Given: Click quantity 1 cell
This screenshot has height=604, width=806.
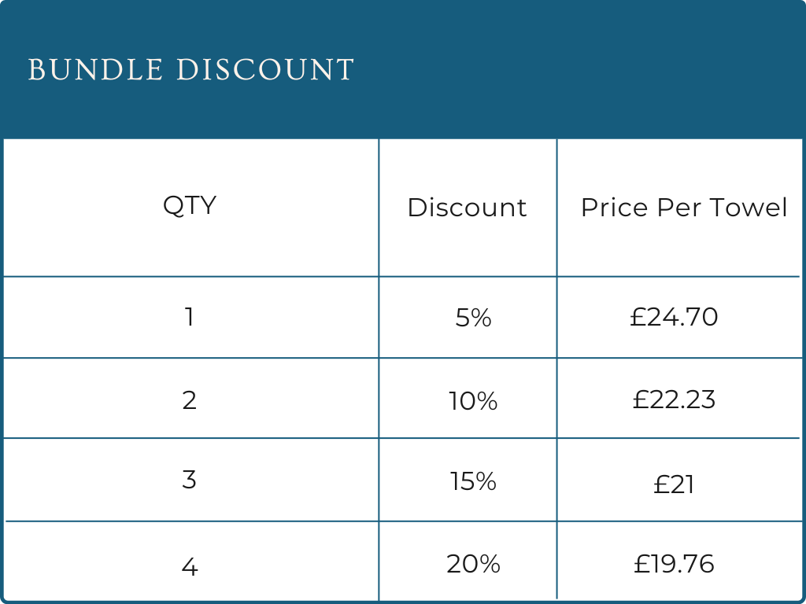Looking at the screenshot, I should 189,317.
